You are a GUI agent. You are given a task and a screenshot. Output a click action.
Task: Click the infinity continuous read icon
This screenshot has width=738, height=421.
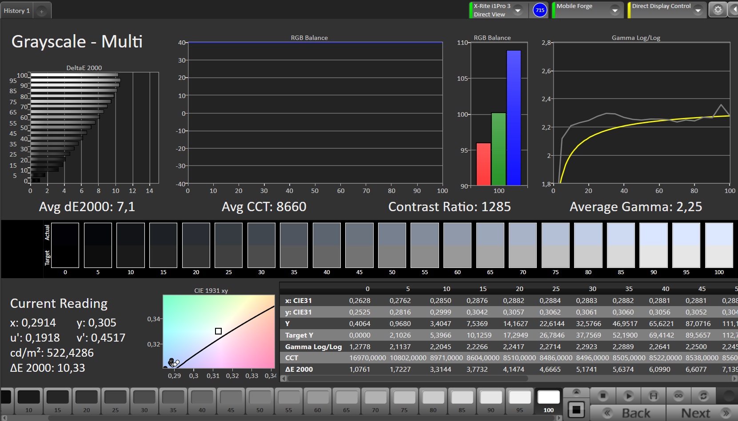point(678,395)
